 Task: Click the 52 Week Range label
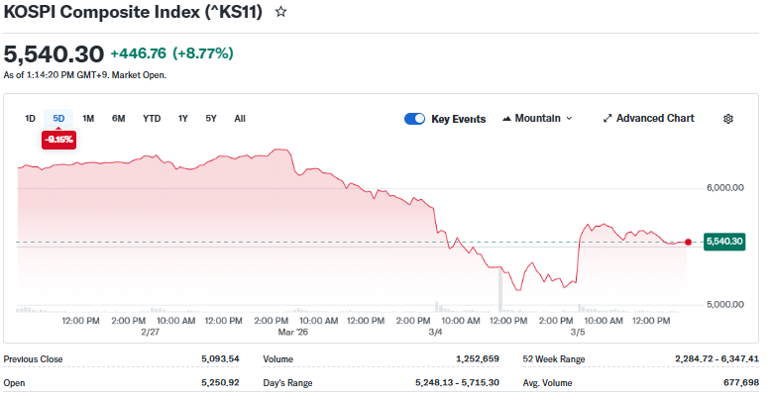pyautogui.click(x=554, y=359)
